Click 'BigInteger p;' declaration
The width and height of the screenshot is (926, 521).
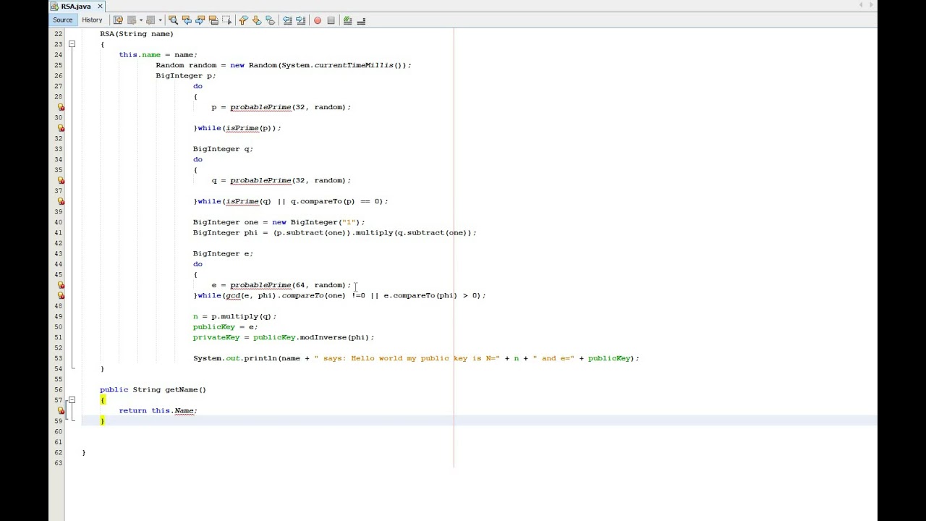(x=186, y=76)
